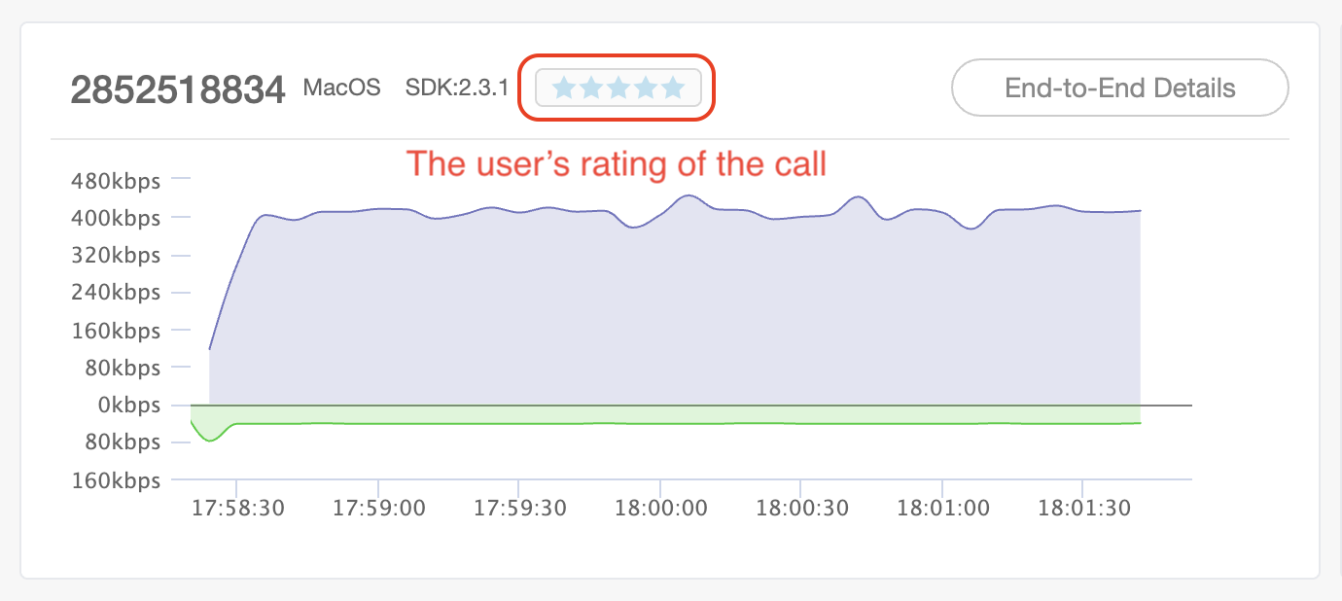This screenshot has height=601, width=1342.
Task: Click the 18:00:00 time axis marker
Action: pos(659,507)
